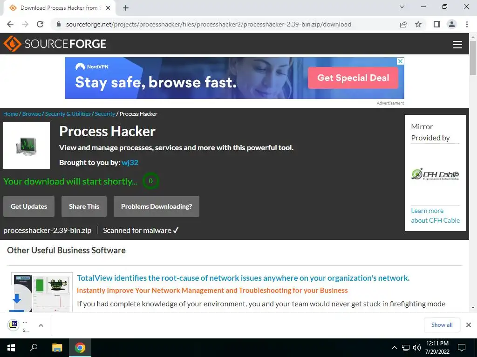477x357 pixels.
Task: Open the tab search dropdown arrow
Action: click(402, 7)
